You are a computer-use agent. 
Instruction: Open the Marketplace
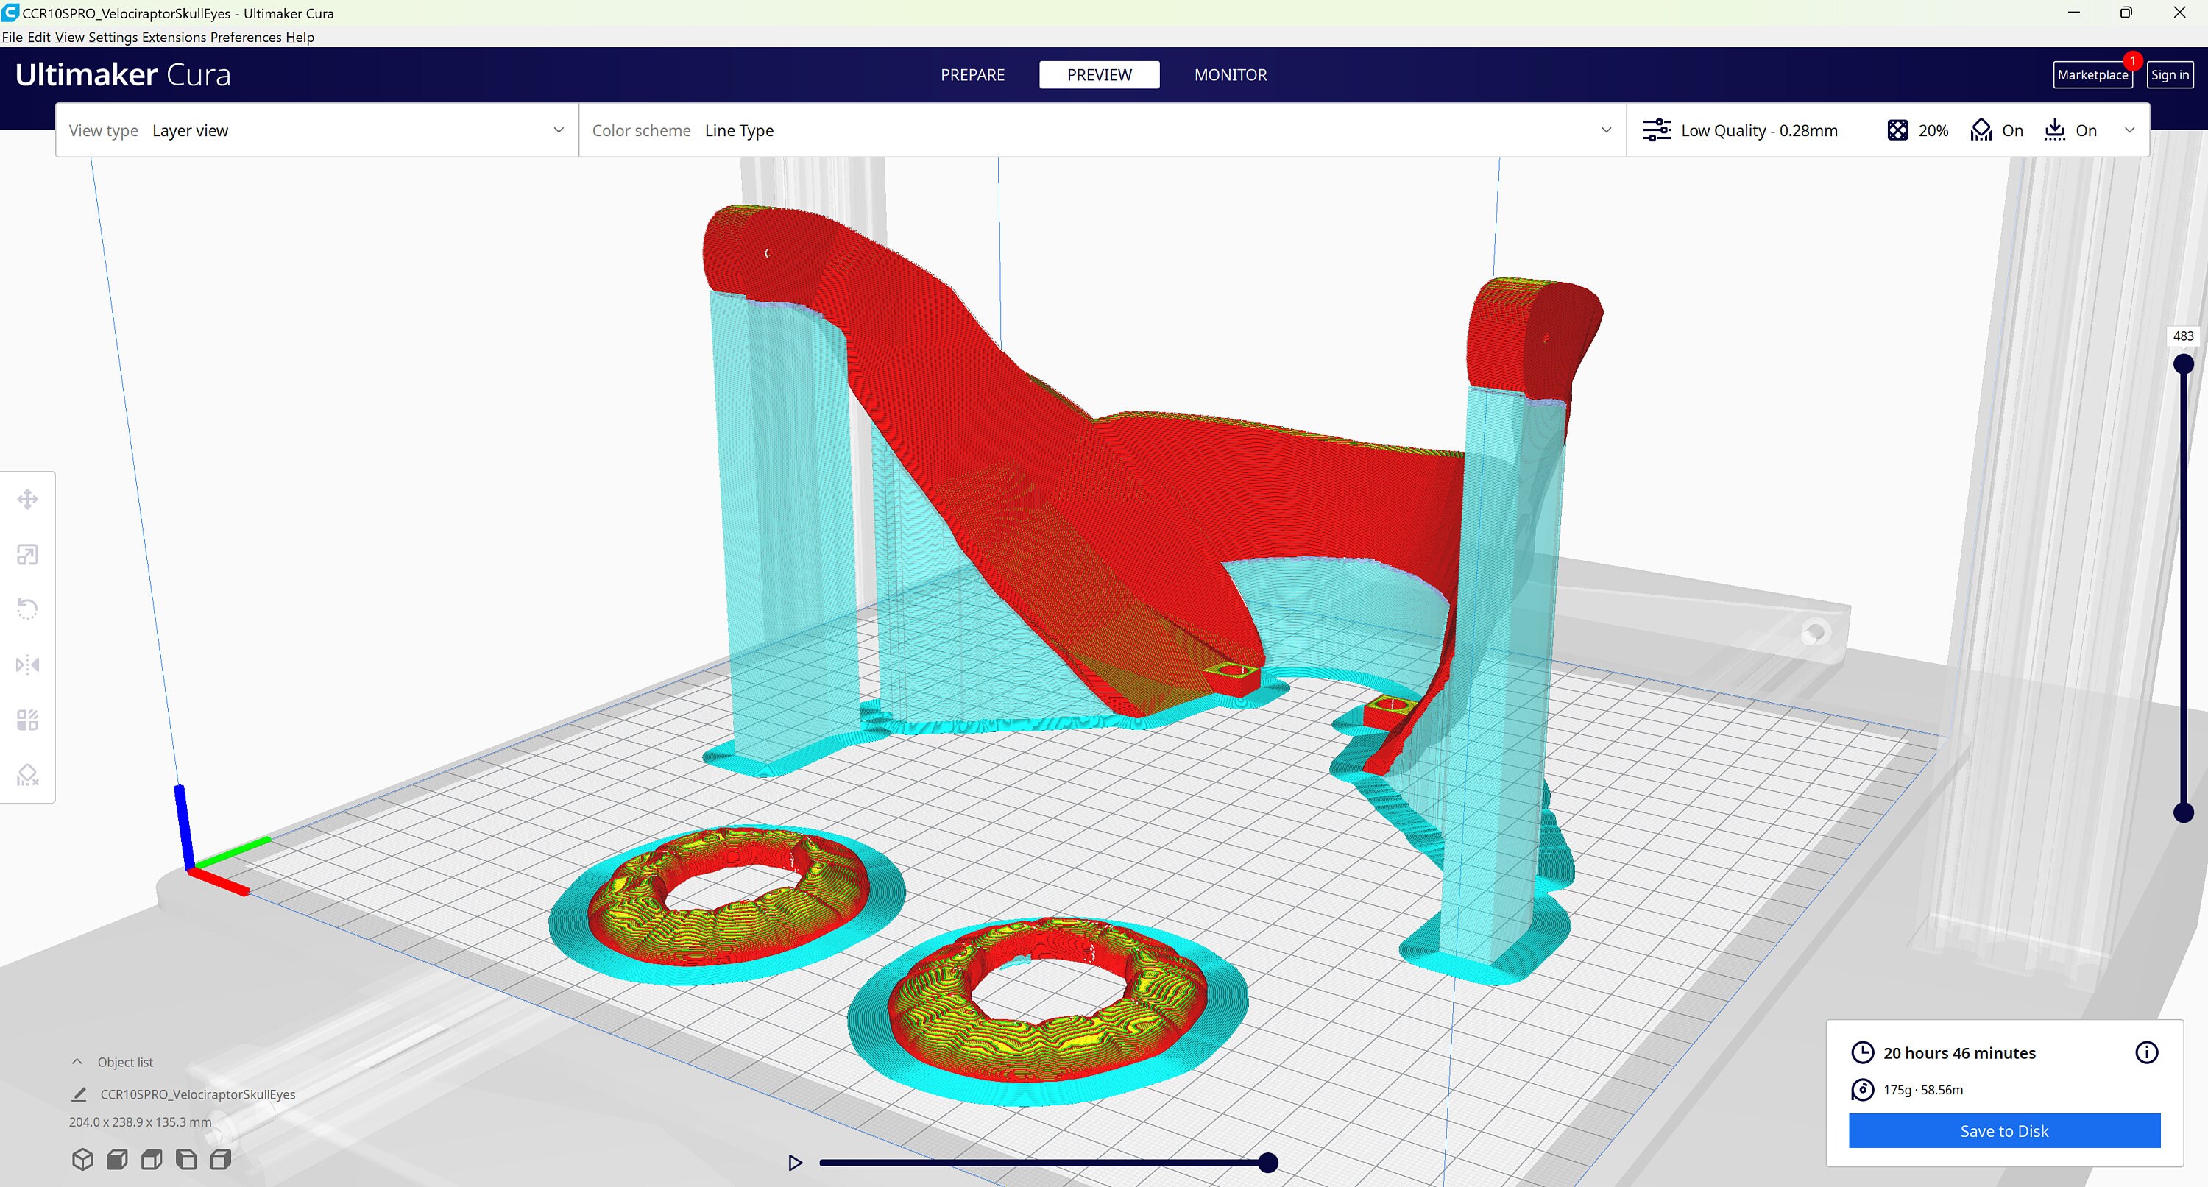(2092, 74)
